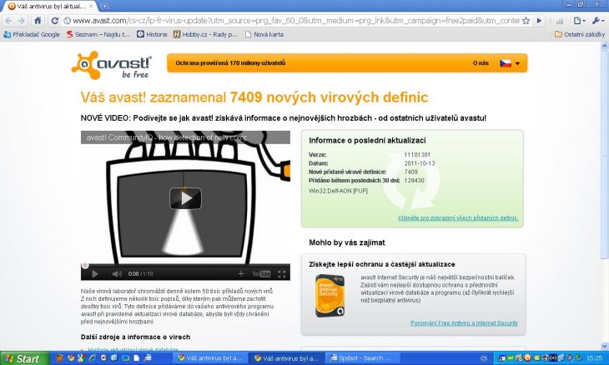Click the Chrome forward arrow button
The width and height of the screenshot is (609, 365).
(23, 21)
